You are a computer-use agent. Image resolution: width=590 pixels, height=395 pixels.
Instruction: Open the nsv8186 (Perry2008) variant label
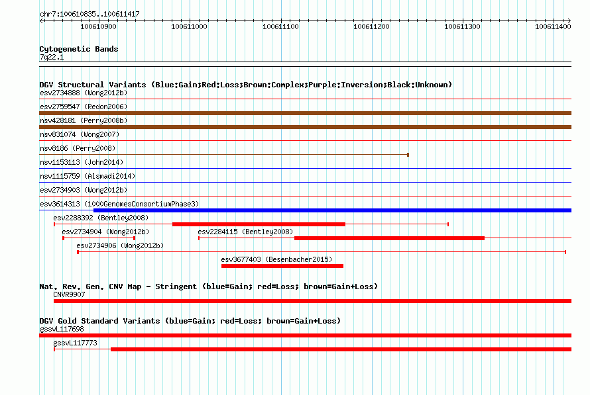click(x=78, y=148)
